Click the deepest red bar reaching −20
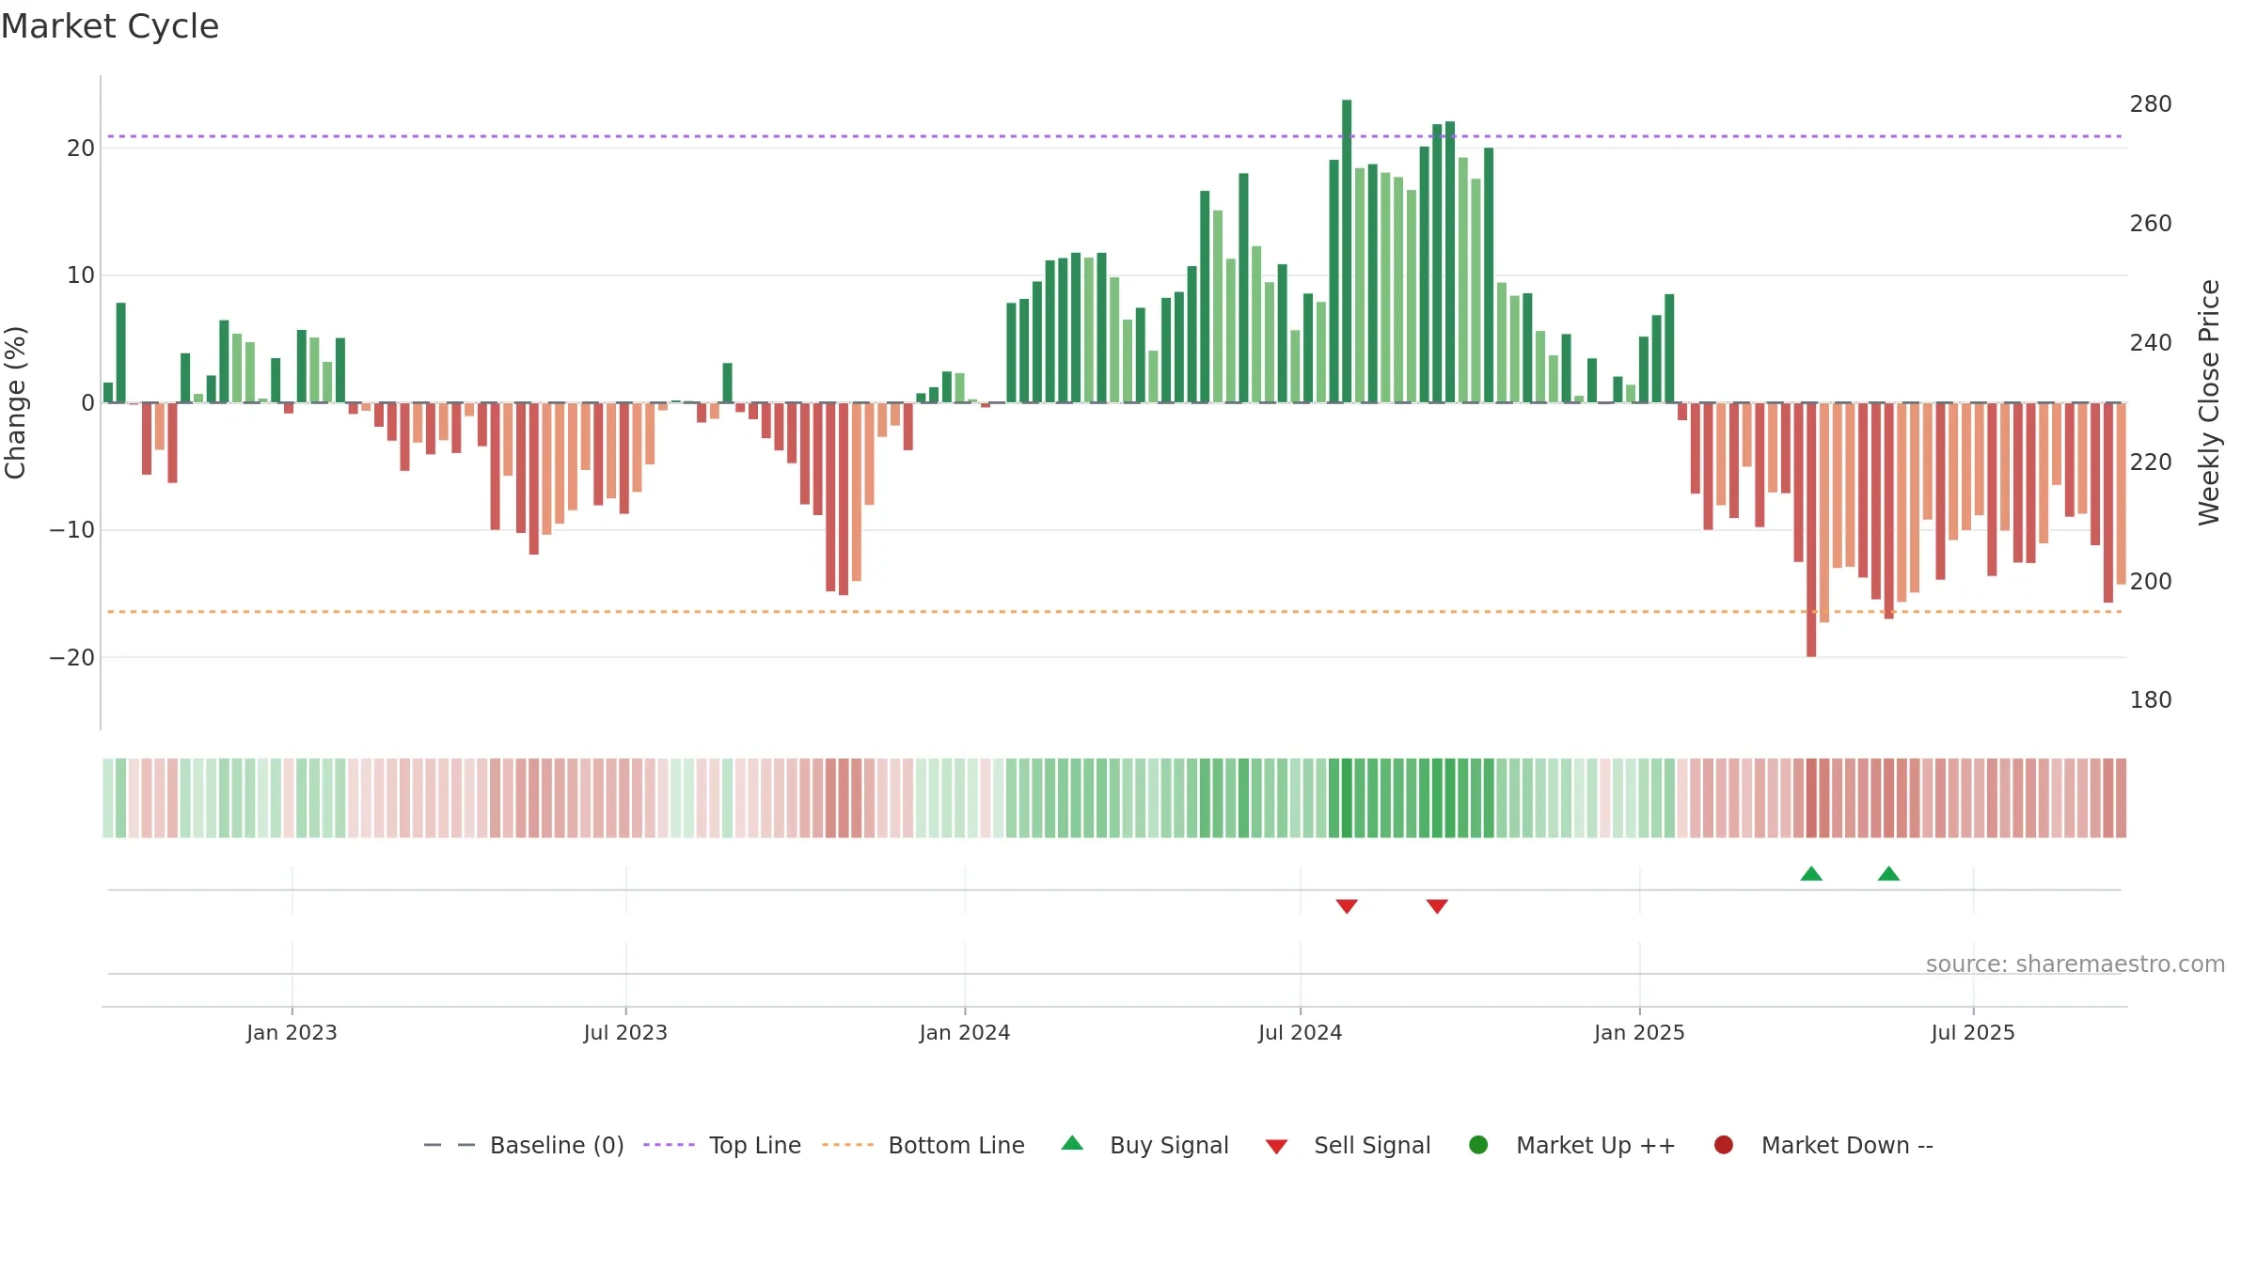The image size is (2257, 1269). (1811, 529)
